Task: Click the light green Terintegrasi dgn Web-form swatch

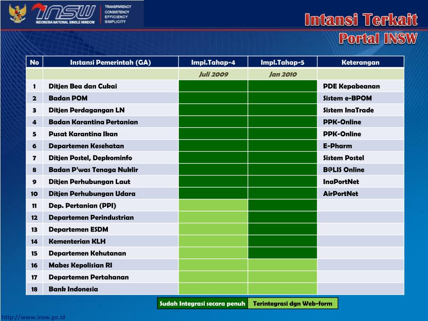Action: [x=293, y=303]
